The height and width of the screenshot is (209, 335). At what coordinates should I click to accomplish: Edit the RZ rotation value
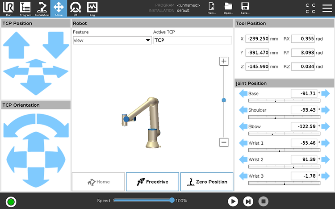(x=303, y=67)
